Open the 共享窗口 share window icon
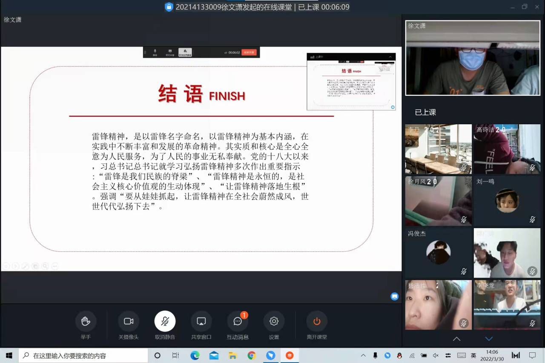545x363 pixels. (x=201, y=321)
